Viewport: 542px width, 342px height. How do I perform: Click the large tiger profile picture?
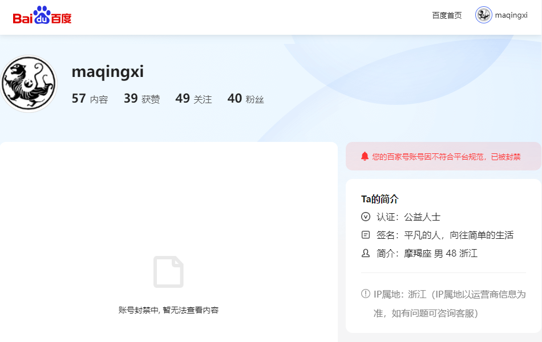point(29,84)
